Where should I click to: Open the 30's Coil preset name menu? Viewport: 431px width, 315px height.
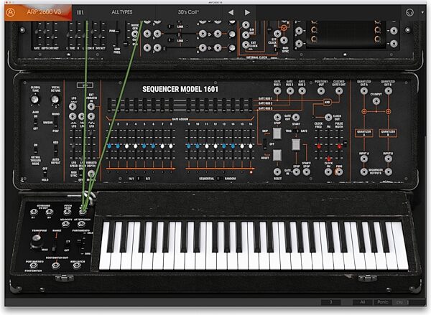[x=188, y=12]
